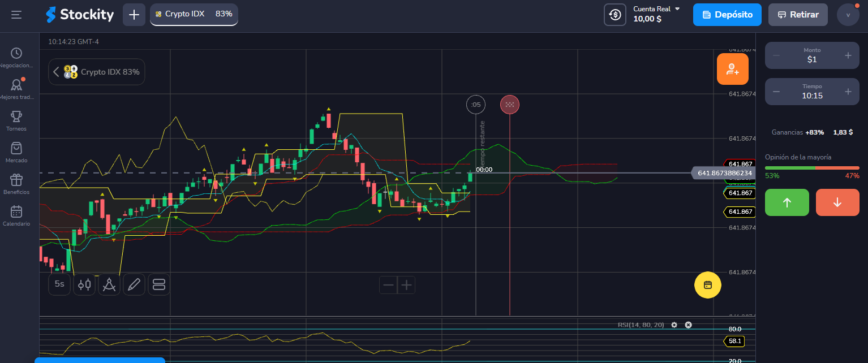The width and height of the screenshot is (868, 363).
Task: Open the hamburger main menu
Action: (16, 15)
